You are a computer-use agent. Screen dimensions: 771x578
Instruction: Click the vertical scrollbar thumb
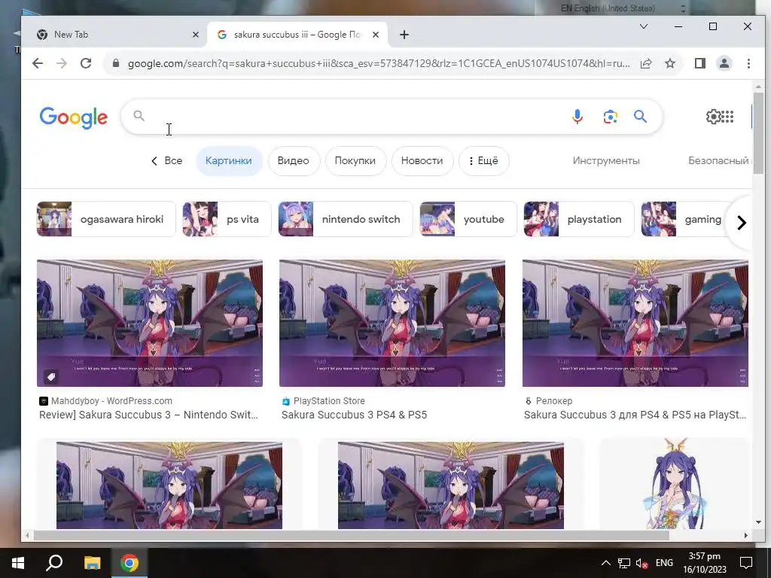(x=757, y=132)
